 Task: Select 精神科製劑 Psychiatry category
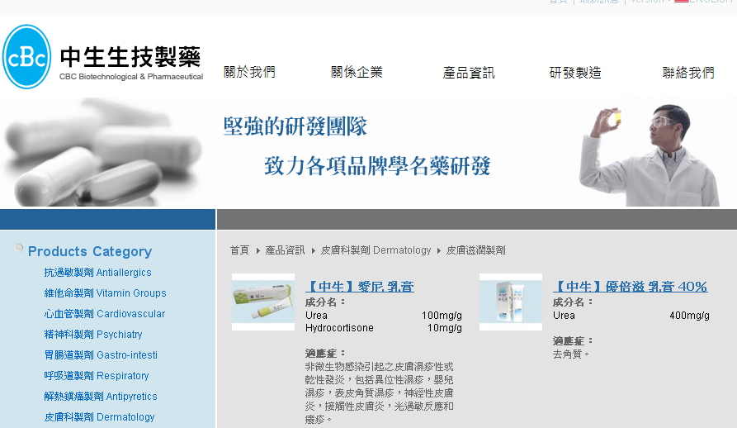click(93, 335)
